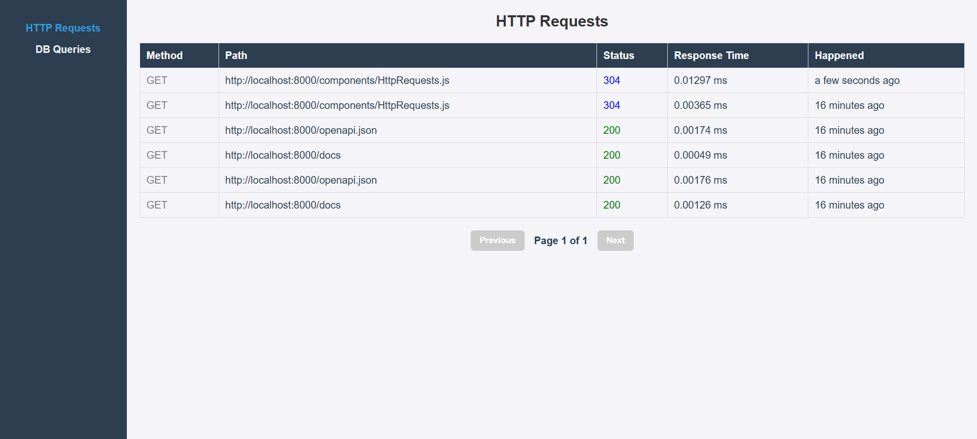Click the HTTP Requests page heading
977x439 pixels.
coord(552,21)
